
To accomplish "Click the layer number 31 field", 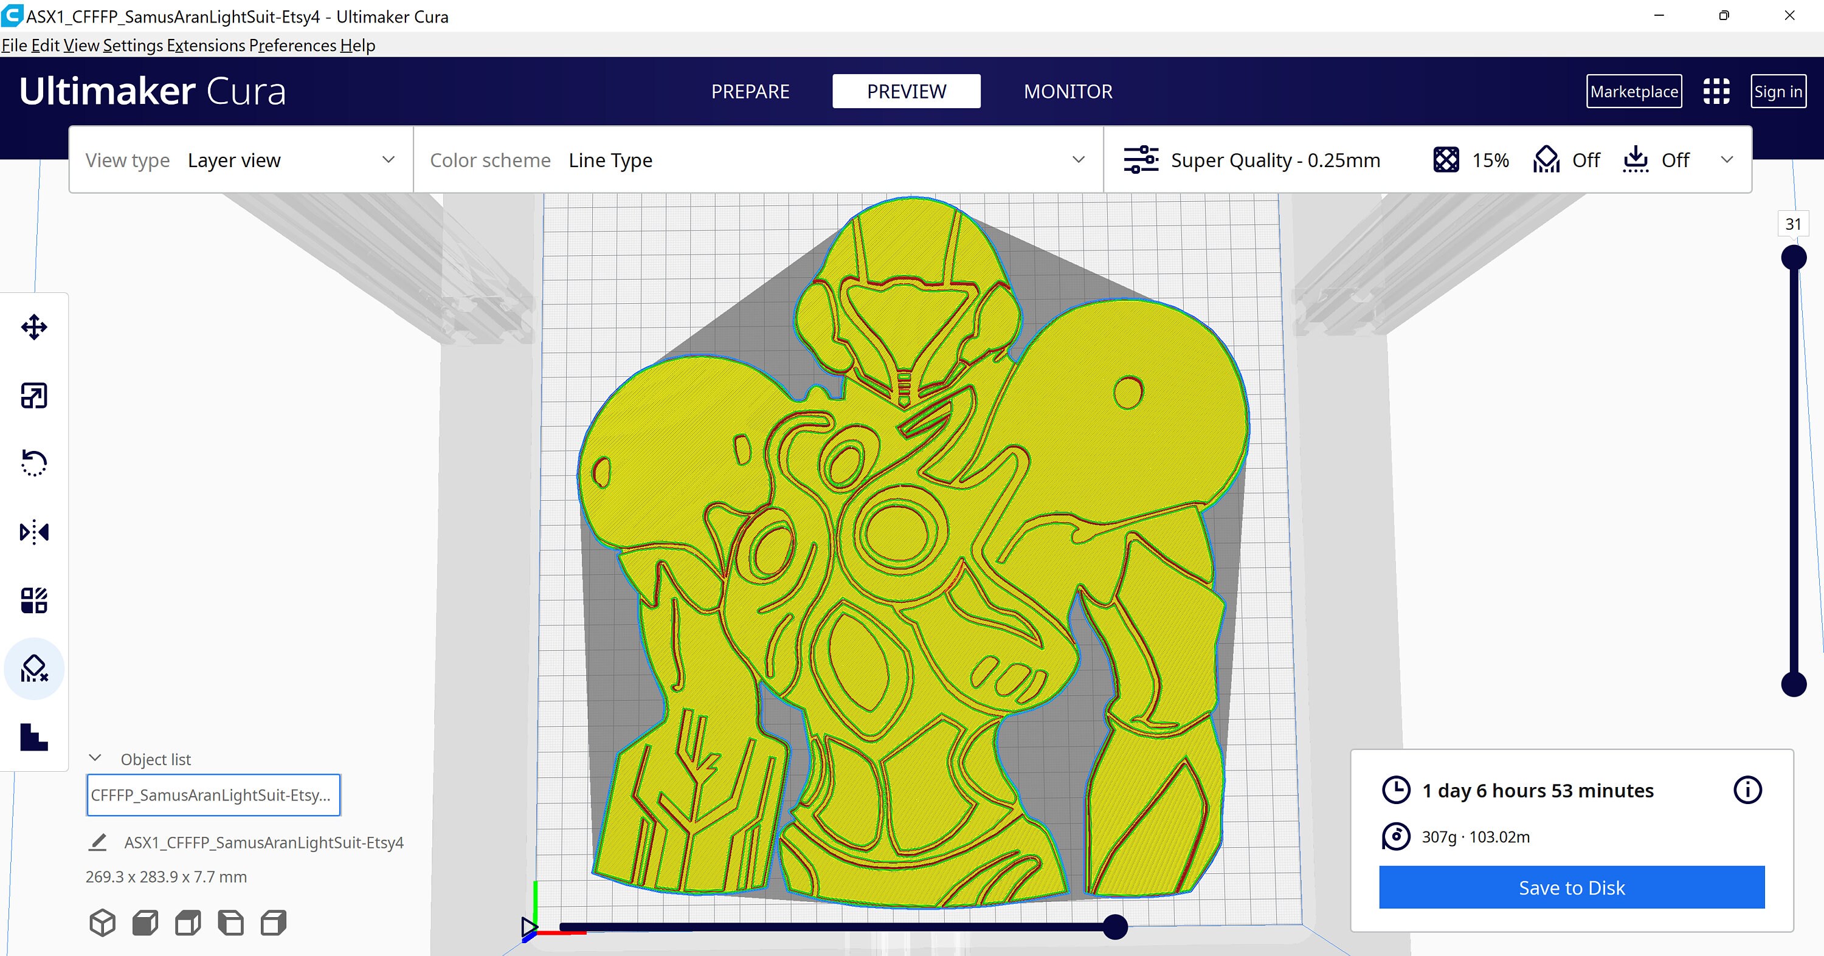I will (1793, 224).
